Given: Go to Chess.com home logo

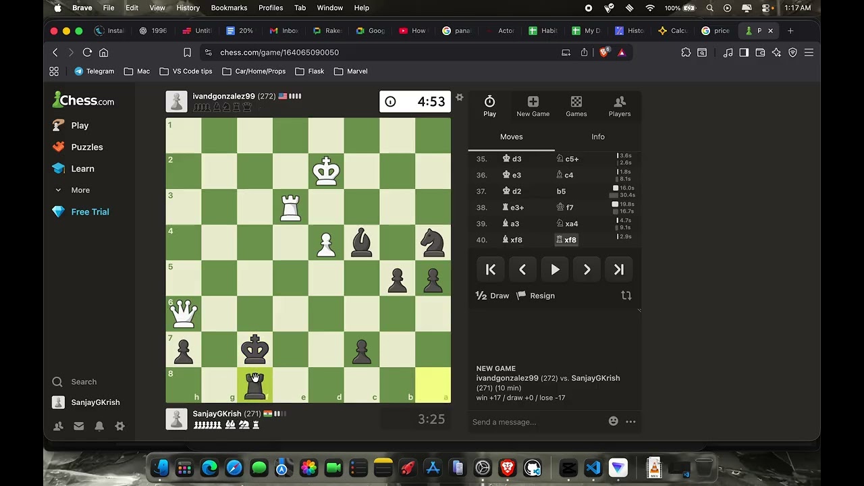Looking at the screenshot, I should 83,100.
